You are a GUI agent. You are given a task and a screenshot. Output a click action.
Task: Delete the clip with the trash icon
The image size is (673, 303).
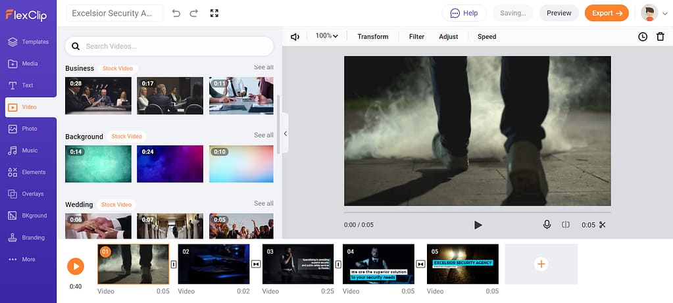660,37
